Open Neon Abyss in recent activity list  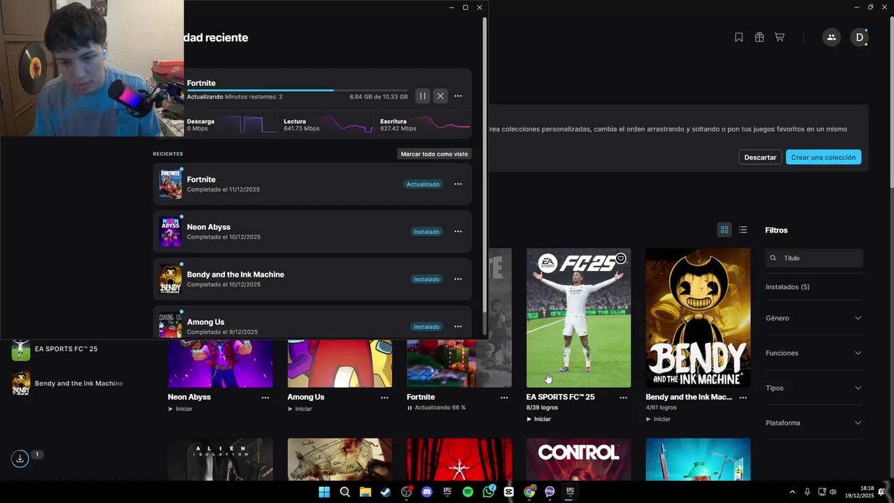[x=312, y=232]
